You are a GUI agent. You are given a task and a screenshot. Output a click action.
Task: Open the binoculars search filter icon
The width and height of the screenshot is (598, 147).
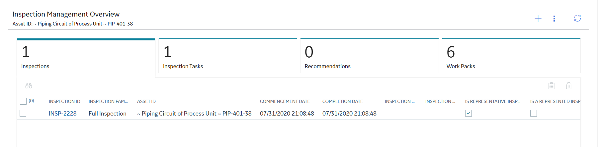point(29,86)
